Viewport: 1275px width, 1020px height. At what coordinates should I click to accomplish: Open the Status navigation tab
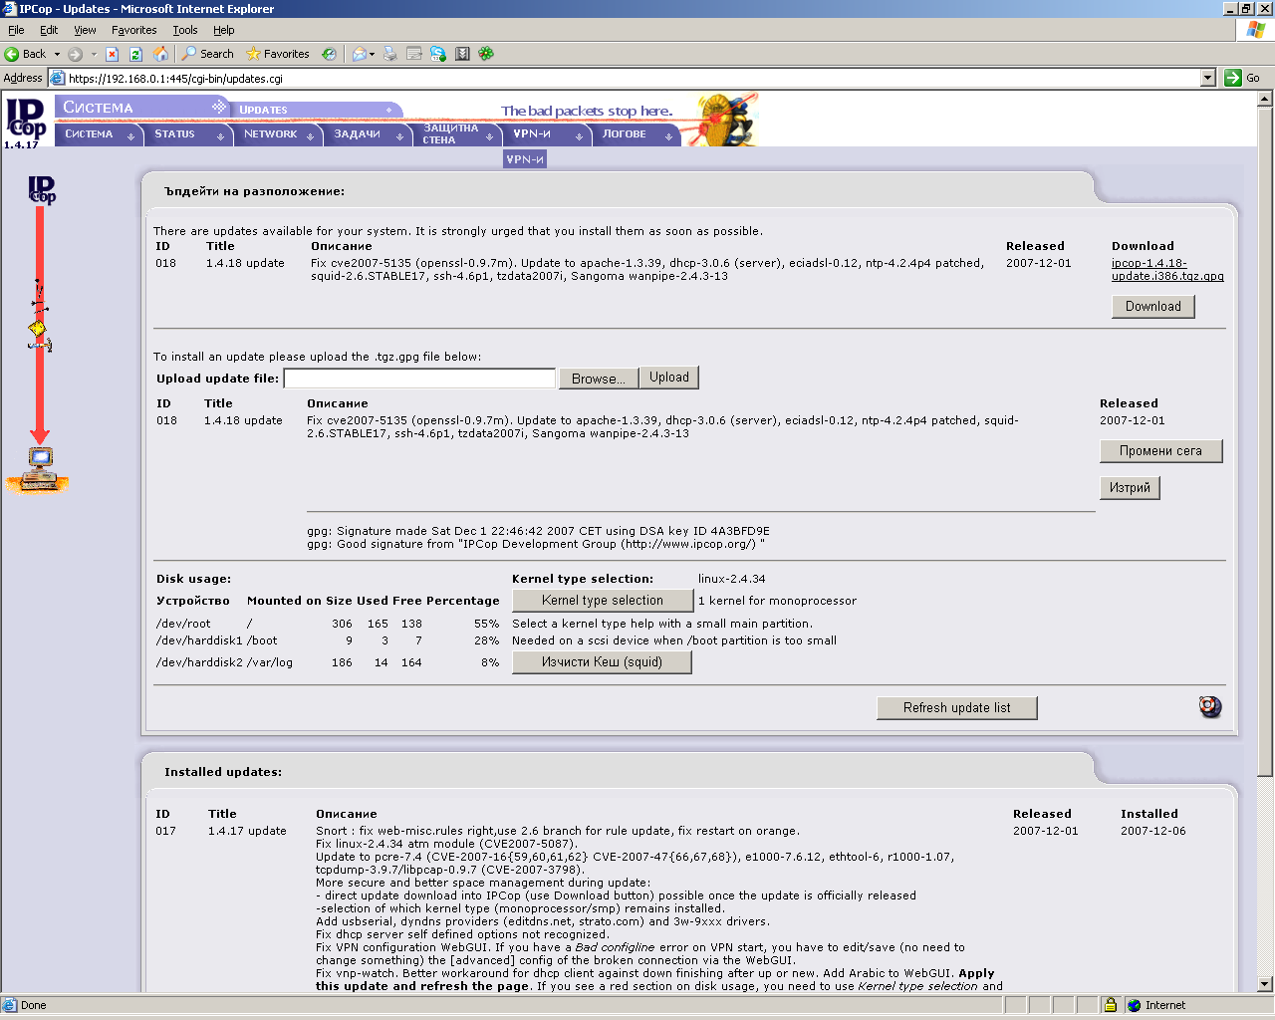(188, 134)
